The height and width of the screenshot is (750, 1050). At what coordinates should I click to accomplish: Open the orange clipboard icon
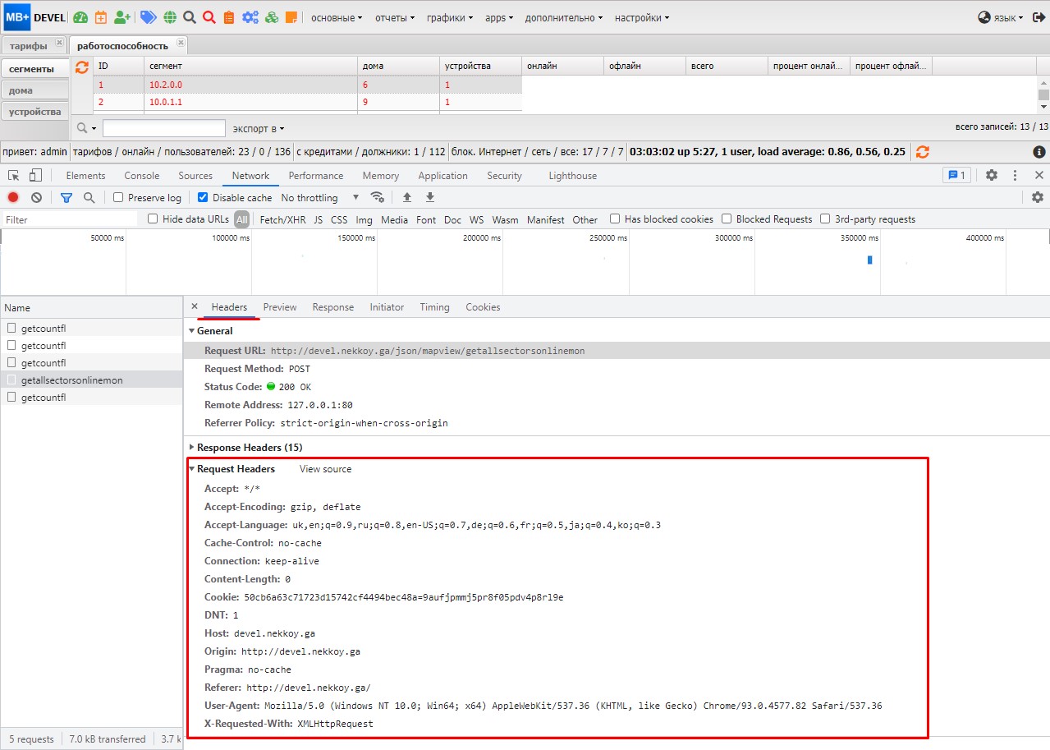(230, 17)
